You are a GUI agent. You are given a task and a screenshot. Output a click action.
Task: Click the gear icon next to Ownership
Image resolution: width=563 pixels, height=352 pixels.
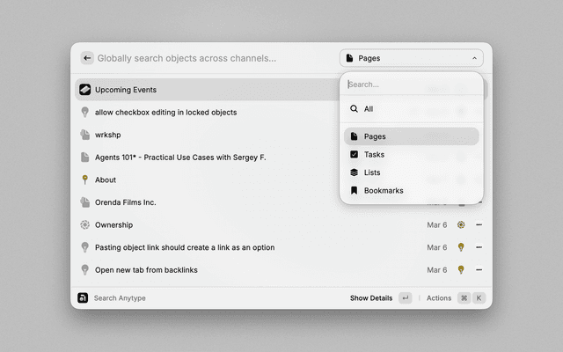click(84, 225)
